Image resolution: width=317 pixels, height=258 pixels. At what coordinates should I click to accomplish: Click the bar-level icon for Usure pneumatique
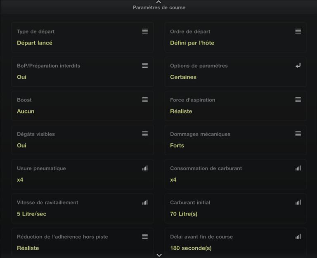pos(145,168)
